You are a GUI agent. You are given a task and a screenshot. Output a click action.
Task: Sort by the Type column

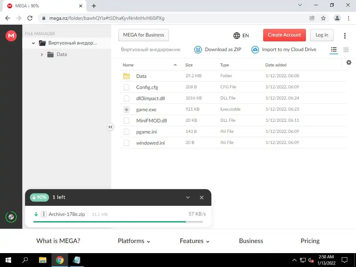(x=224, y=65)
